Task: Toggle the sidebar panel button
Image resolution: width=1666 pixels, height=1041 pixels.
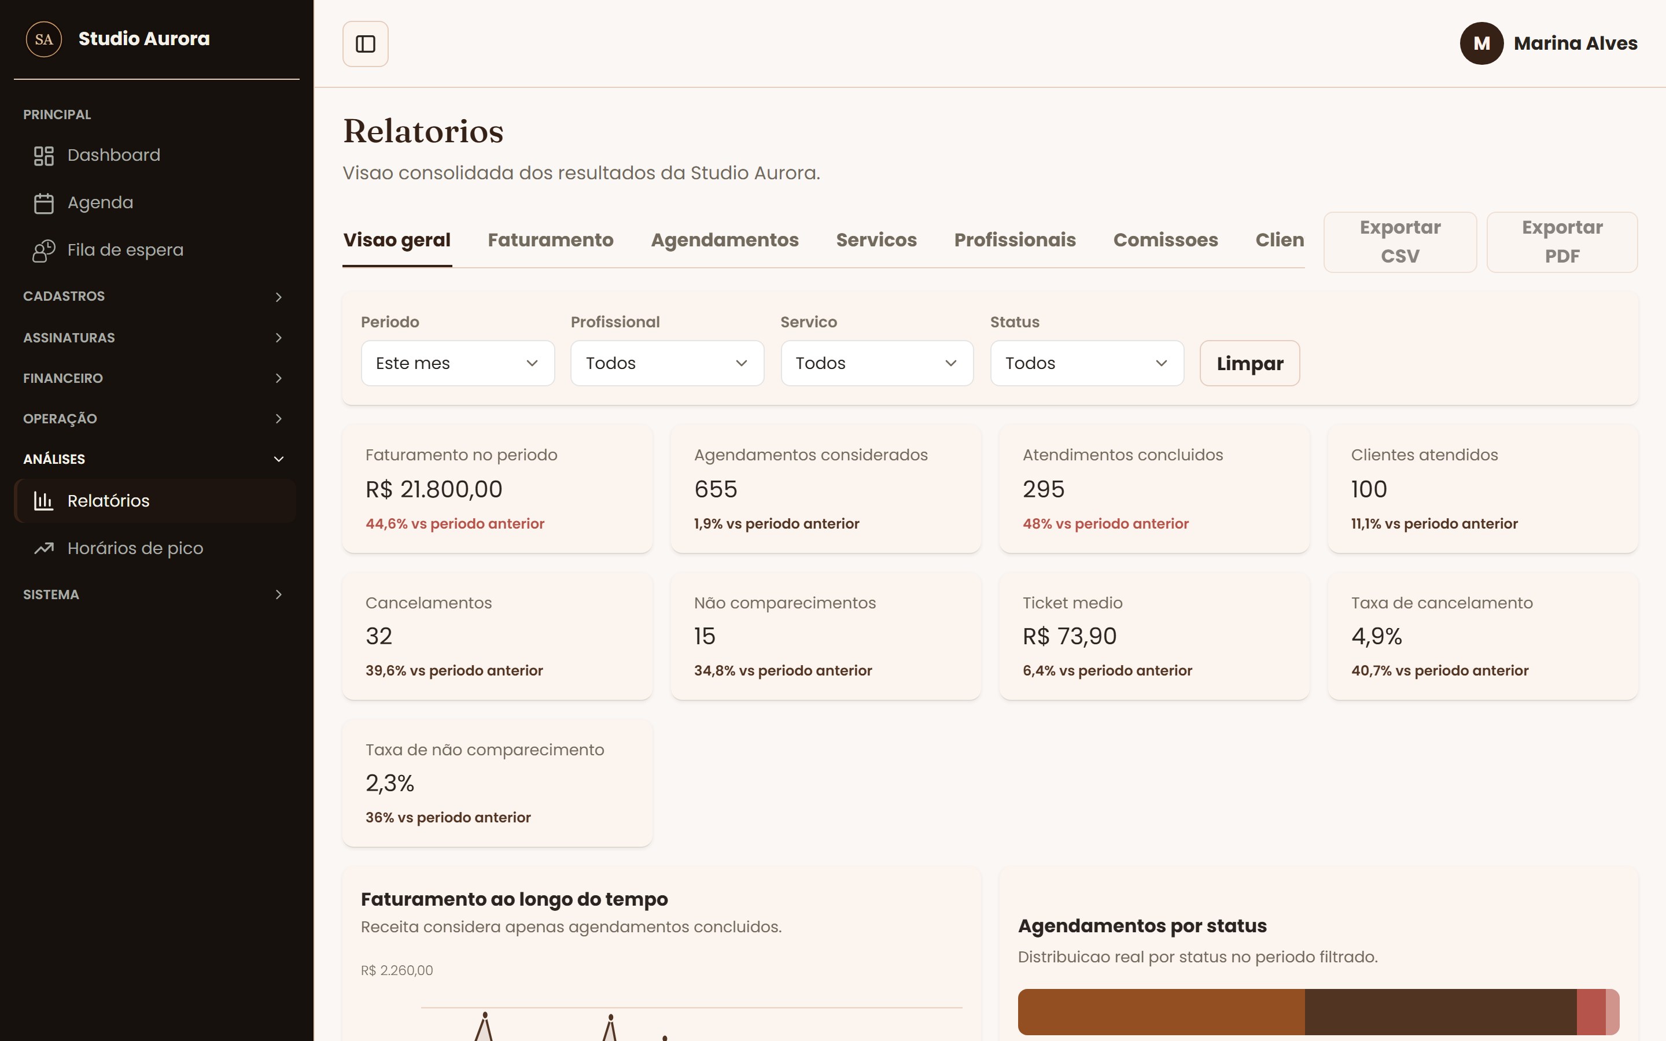Action: click(366, 44)
